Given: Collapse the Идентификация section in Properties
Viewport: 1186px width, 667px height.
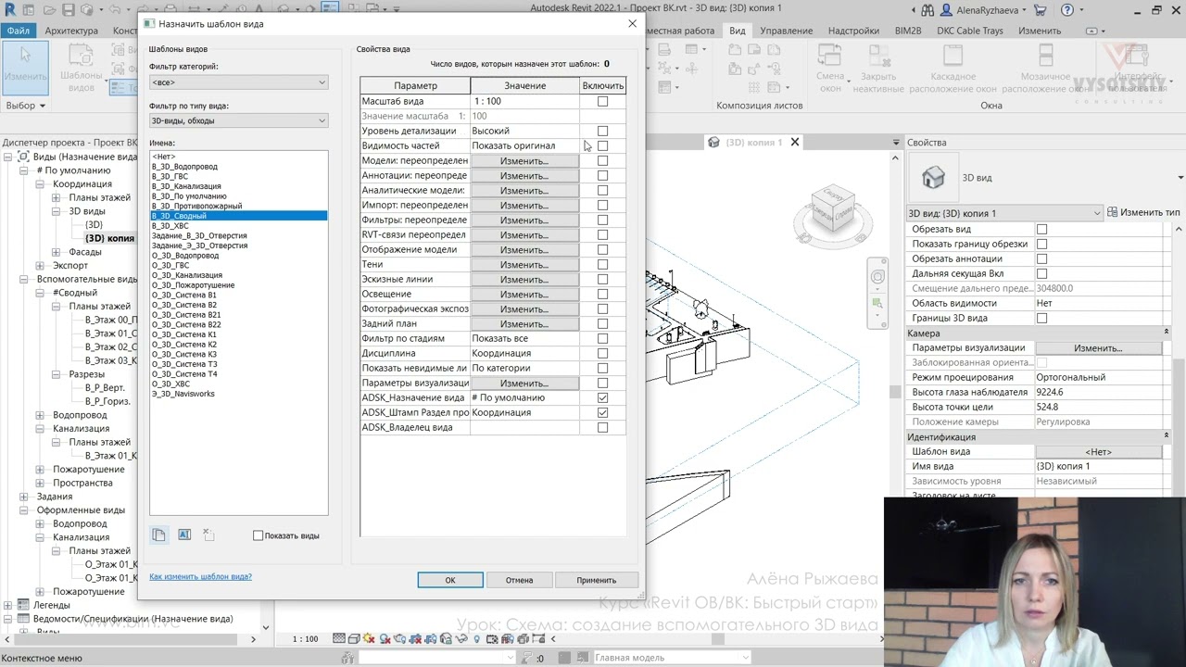Looking at the screenshot, I should tap(1167, 436).
